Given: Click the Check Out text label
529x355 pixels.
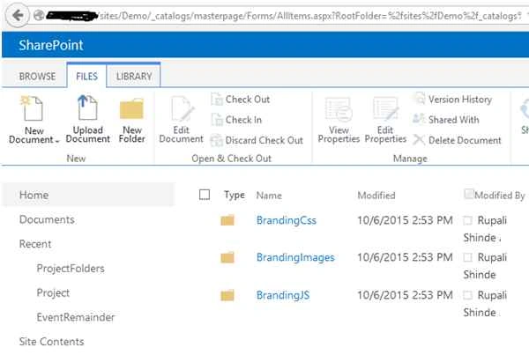Looking at the screenshot, I should pyautogui.click(x=248, y=100).
